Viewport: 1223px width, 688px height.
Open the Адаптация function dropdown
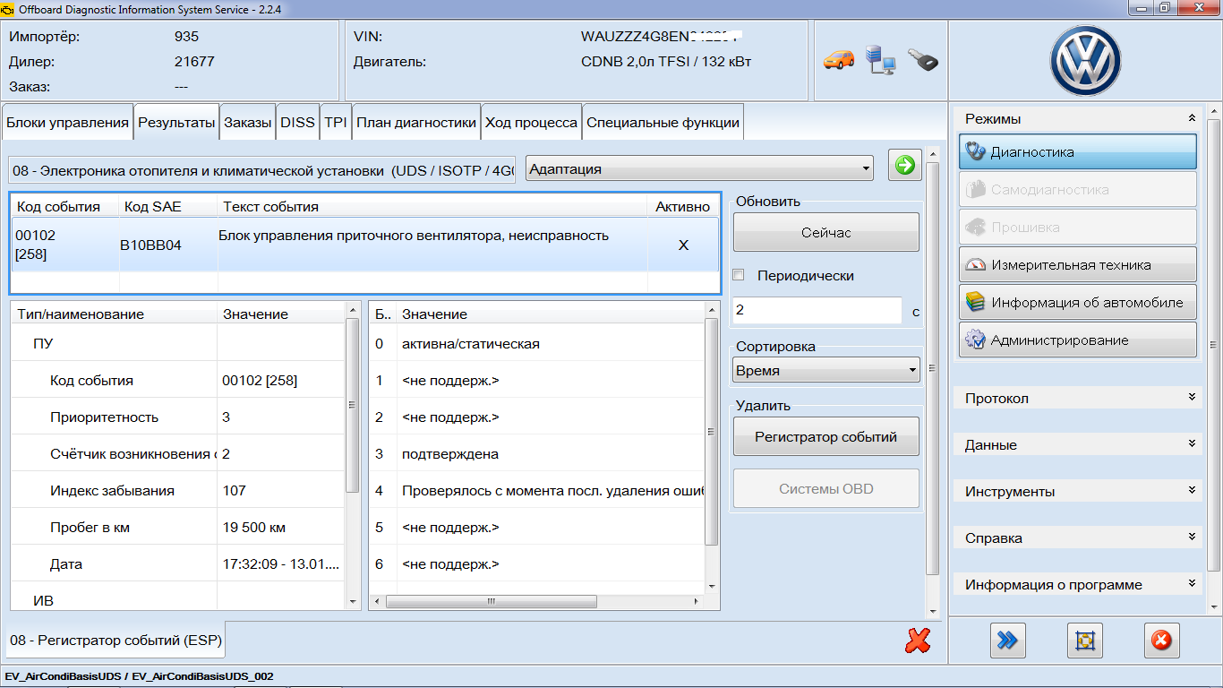[699, 168]
